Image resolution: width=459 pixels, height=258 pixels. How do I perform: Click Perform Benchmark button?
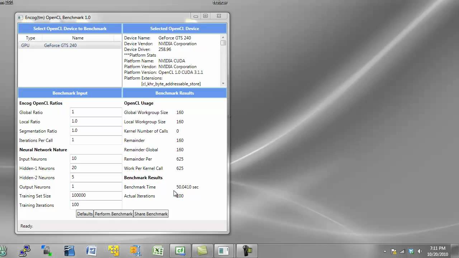114,214
